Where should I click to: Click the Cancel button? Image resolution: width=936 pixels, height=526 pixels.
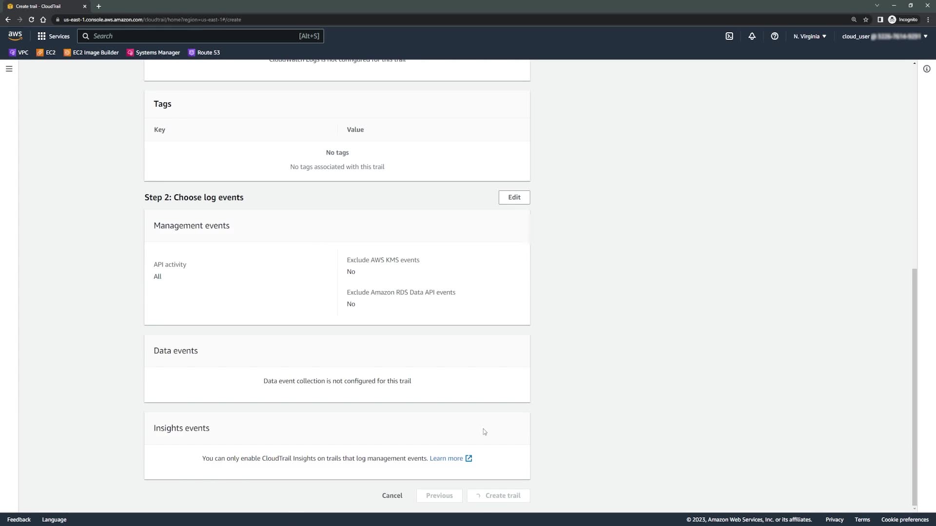(x=392, y=495)
